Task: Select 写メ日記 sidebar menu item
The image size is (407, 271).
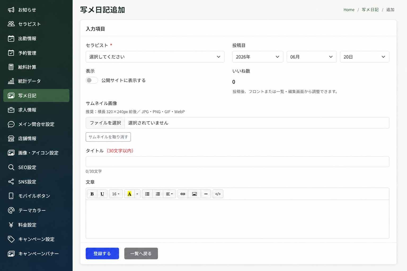Action: pyautogui.click(x=36, y=96)
